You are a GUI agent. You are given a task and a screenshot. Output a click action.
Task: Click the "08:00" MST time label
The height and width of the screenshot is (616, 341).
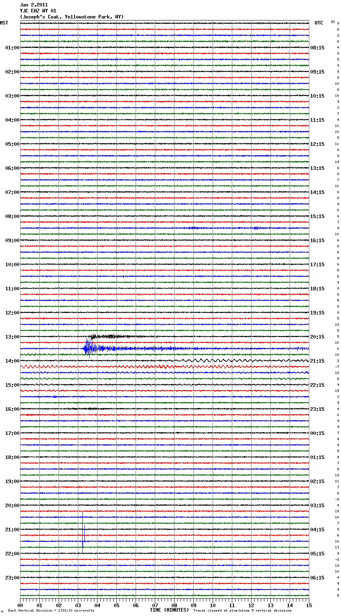point(12,216)
